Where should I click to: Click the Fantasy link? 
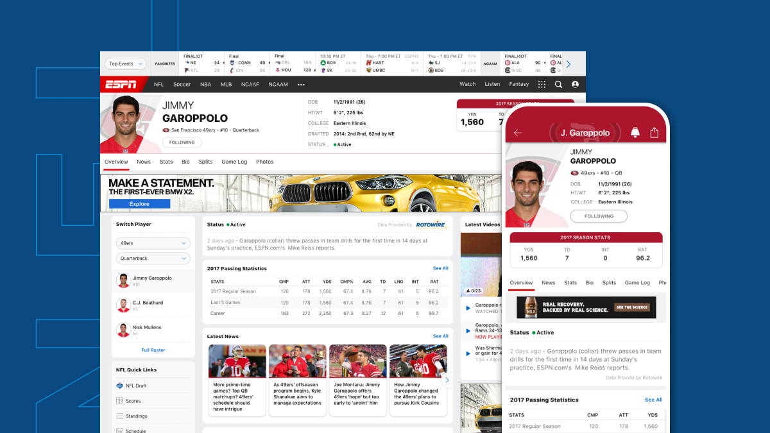click(x=519, y=85)
